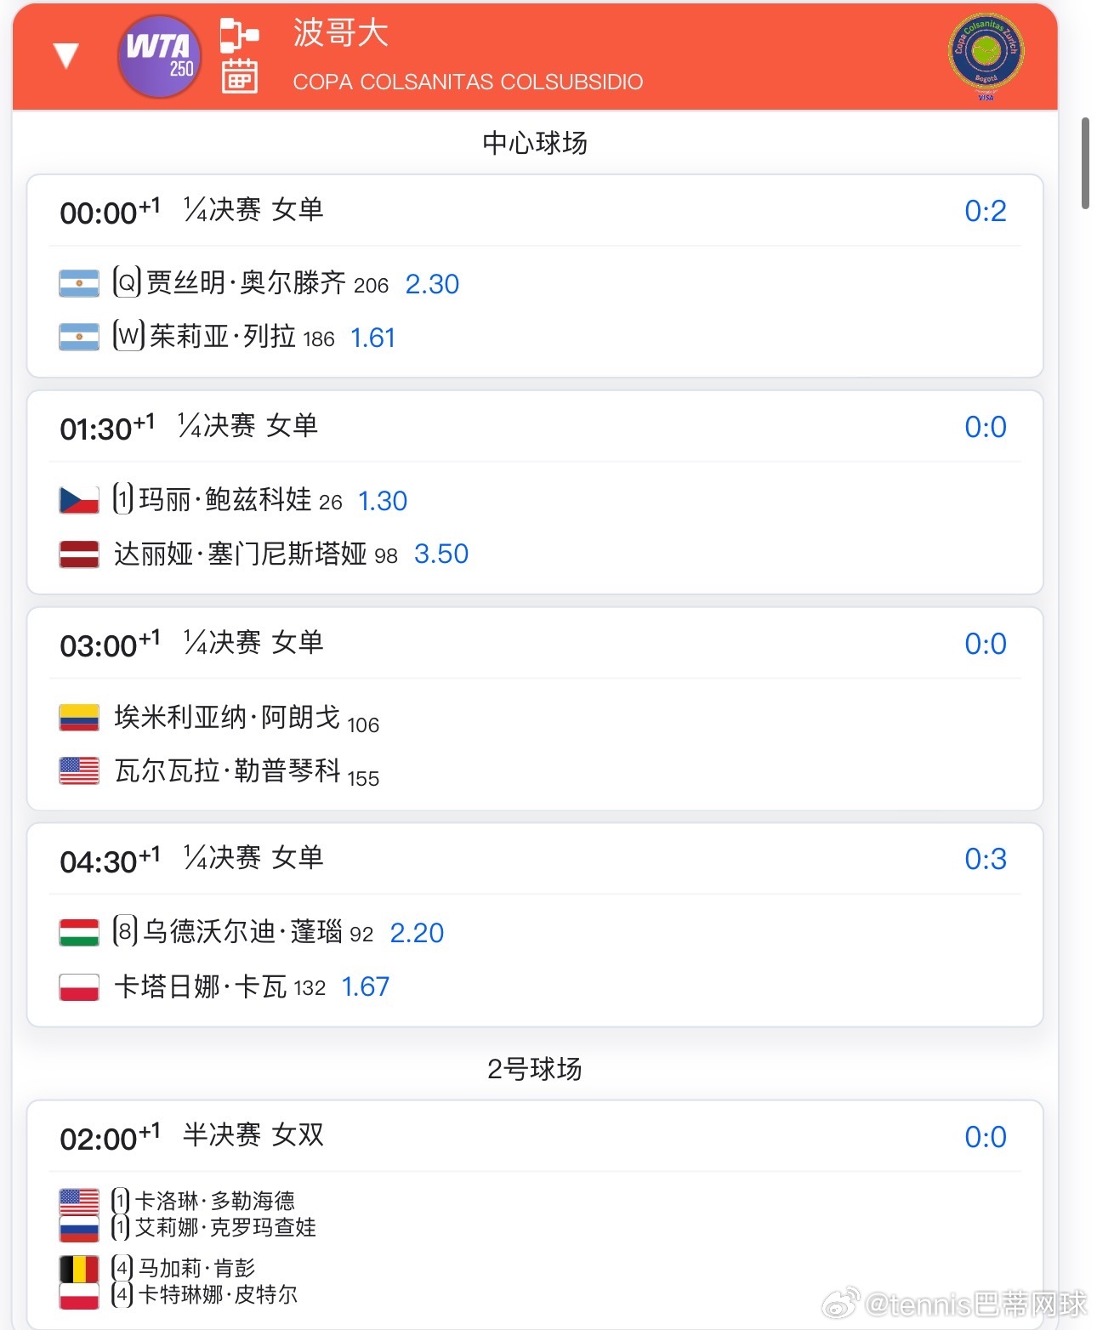The image size is (1097, 1330).
Task: Select odds 1.67 for 卡塔日娜·卡瓦
Action: click(x=366, y=987)
